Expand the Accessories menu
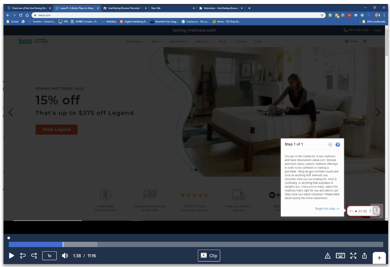Image resolution: width=390 pixels, height=267 pixels. click(179, 41)
